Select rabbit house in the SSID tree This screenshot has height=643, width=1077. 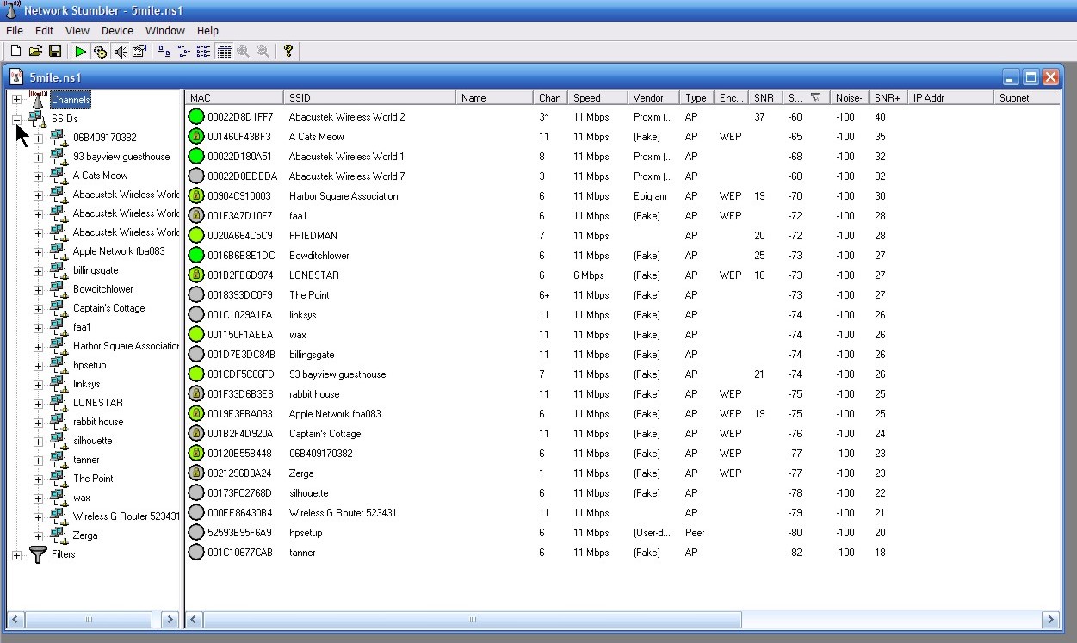pos(98,422)
